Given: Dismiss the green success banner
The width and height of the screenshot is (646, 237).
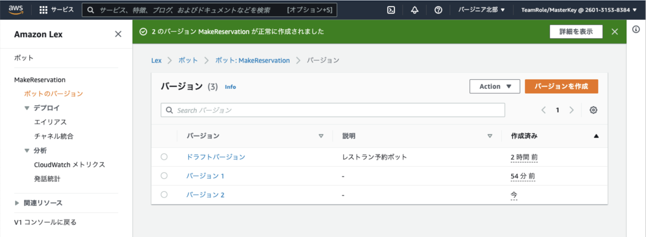Looking at the screenshot, I should point(615,32).
